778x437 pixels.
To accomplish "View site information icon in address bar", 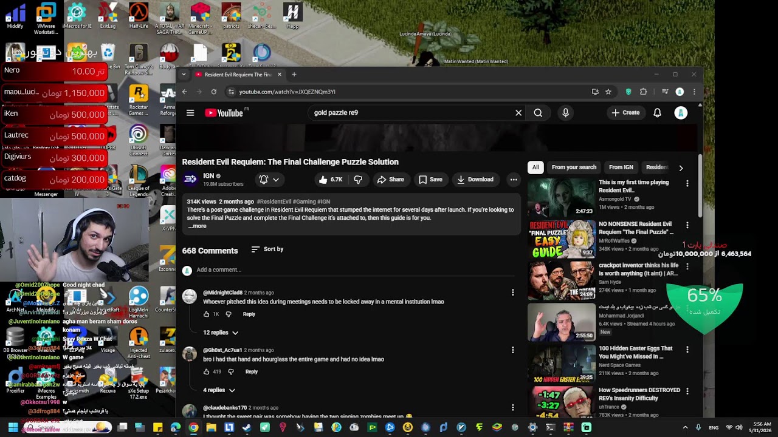I will 230,92.
